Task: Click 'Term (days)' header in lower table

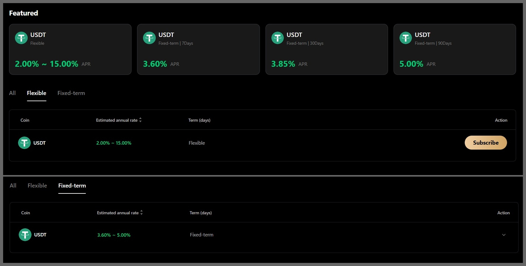Action: [201, 213]
